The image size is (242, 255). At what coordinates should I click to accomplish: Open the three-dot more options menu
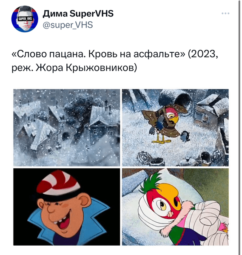[225, 13]
